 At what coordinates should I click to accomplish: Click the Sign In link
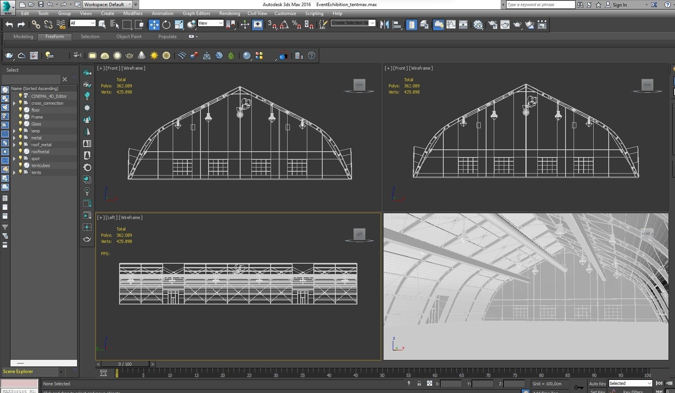coord(619,5)
